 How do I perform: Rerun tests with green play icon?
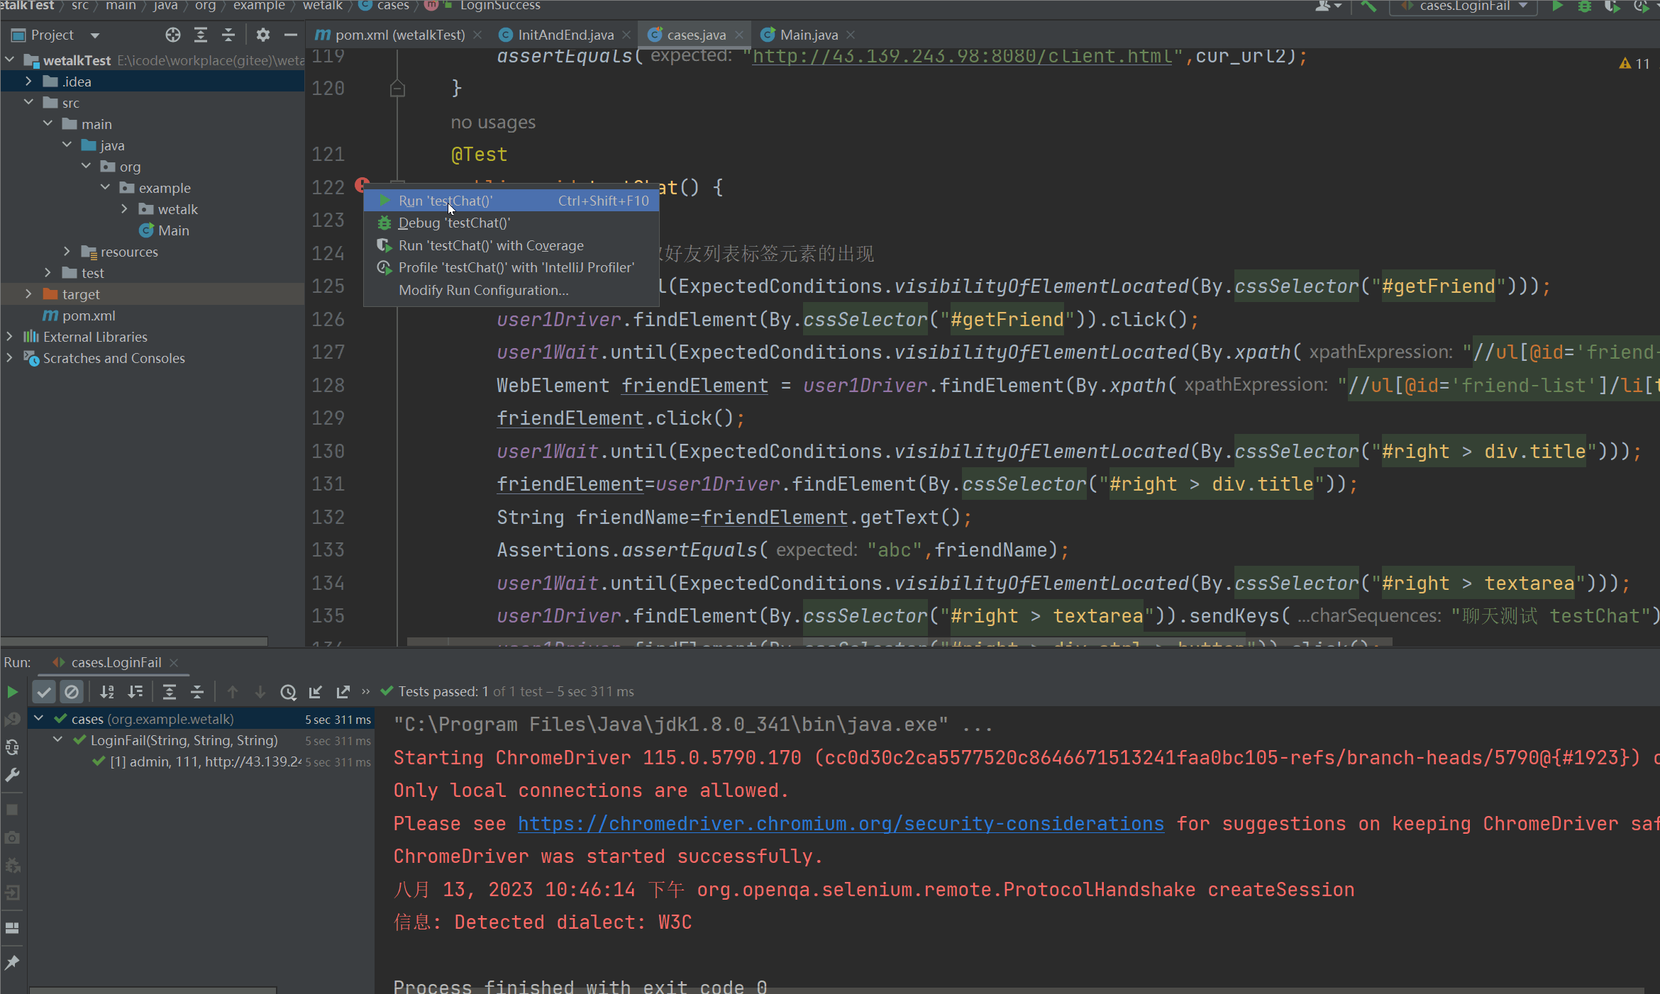[12, 691]
